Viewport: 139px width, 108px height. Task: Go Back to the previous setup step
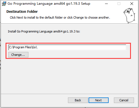click(78, 100)
